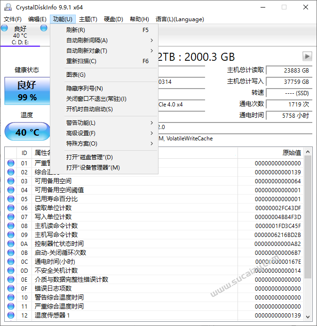Image resolution: width=317 pixels, height=326 pixels.
Task: Select row 介质与数据完整性错误计数
Action: pyautogui.click(x=154, y=279)
